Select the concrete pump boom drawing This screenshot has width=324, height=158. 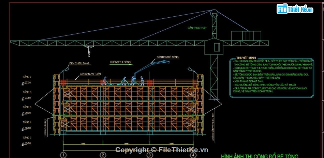point(151,67)
